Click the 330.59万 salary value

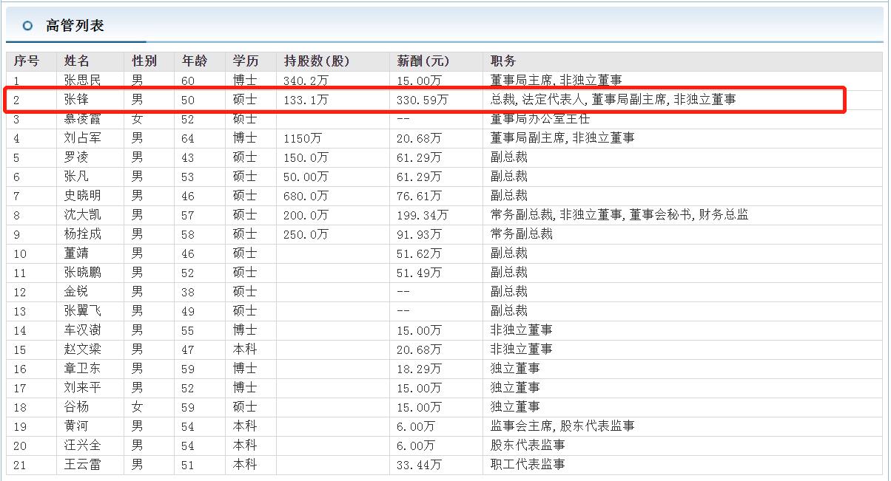[x=422, y=100]
